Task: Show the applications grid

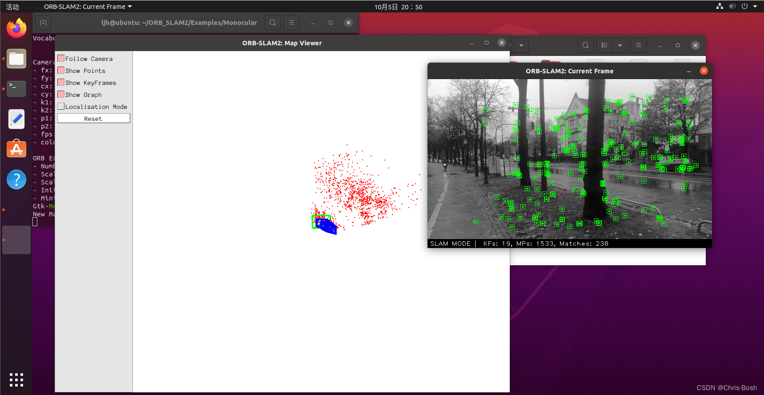Action: 16,380
